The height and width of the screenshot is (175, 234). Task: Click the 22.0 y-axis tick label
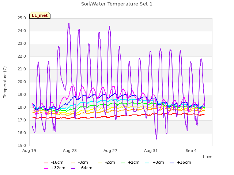[x=22, y=57]
